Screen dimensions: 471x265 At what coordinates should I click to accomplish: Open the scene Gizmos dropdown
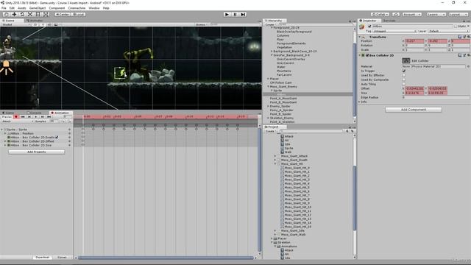202,24
